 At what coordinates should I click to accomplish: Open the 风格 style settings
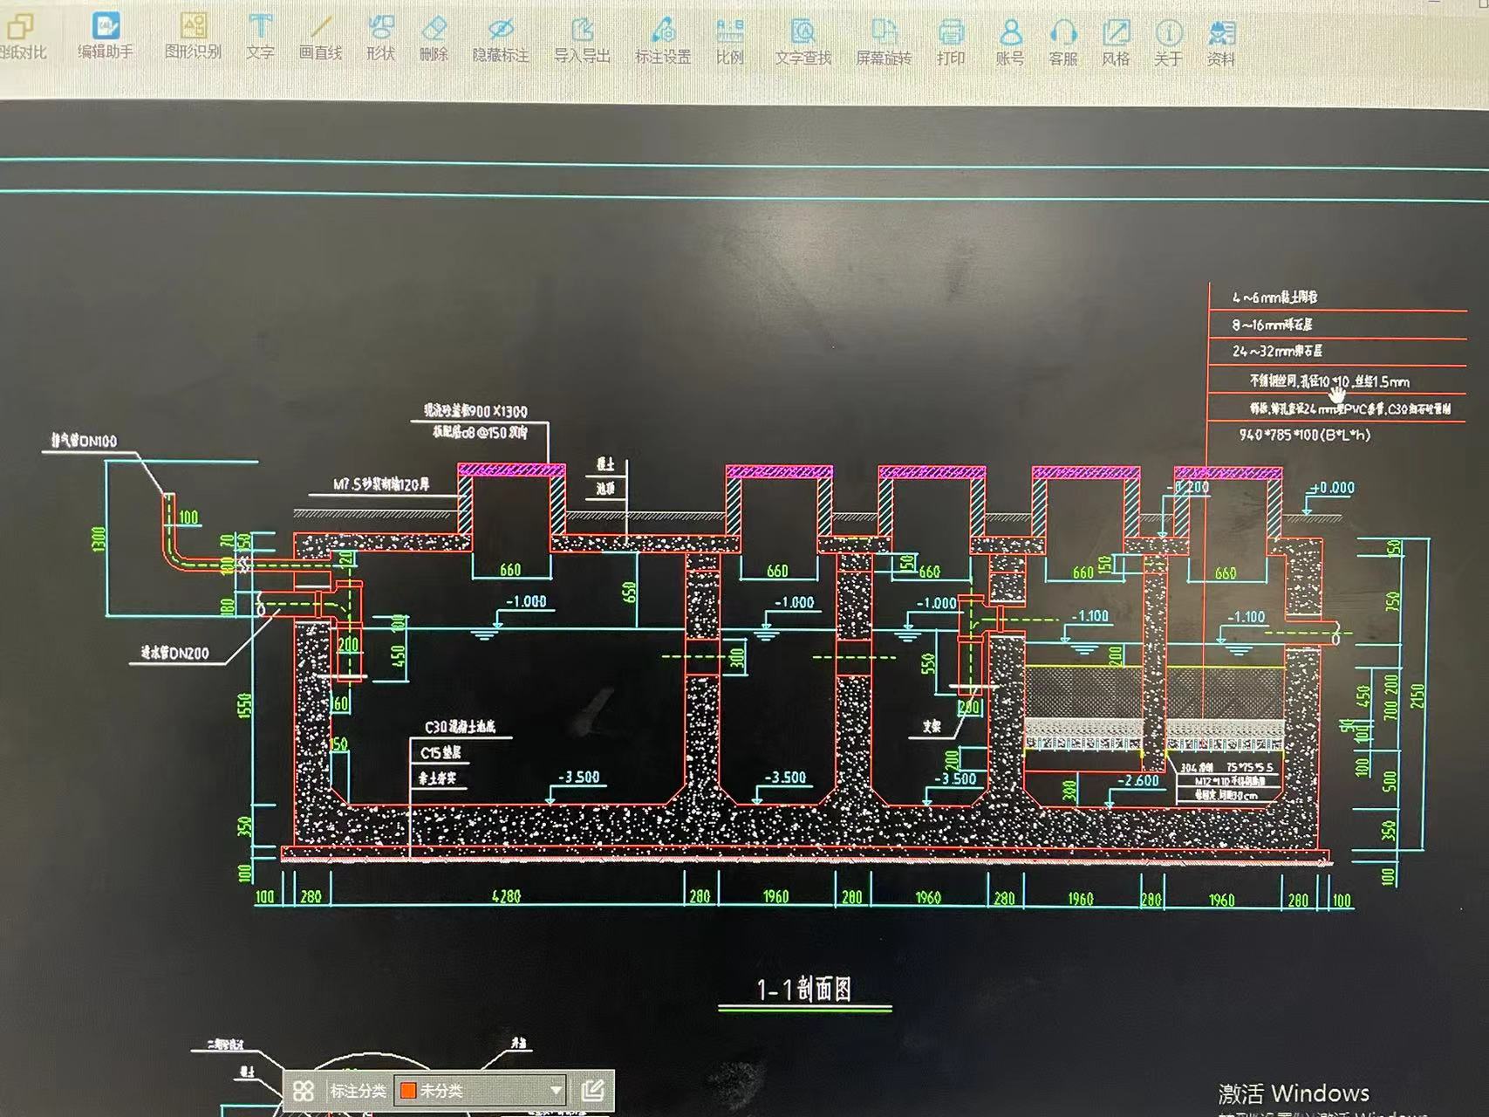[1116, 44]
